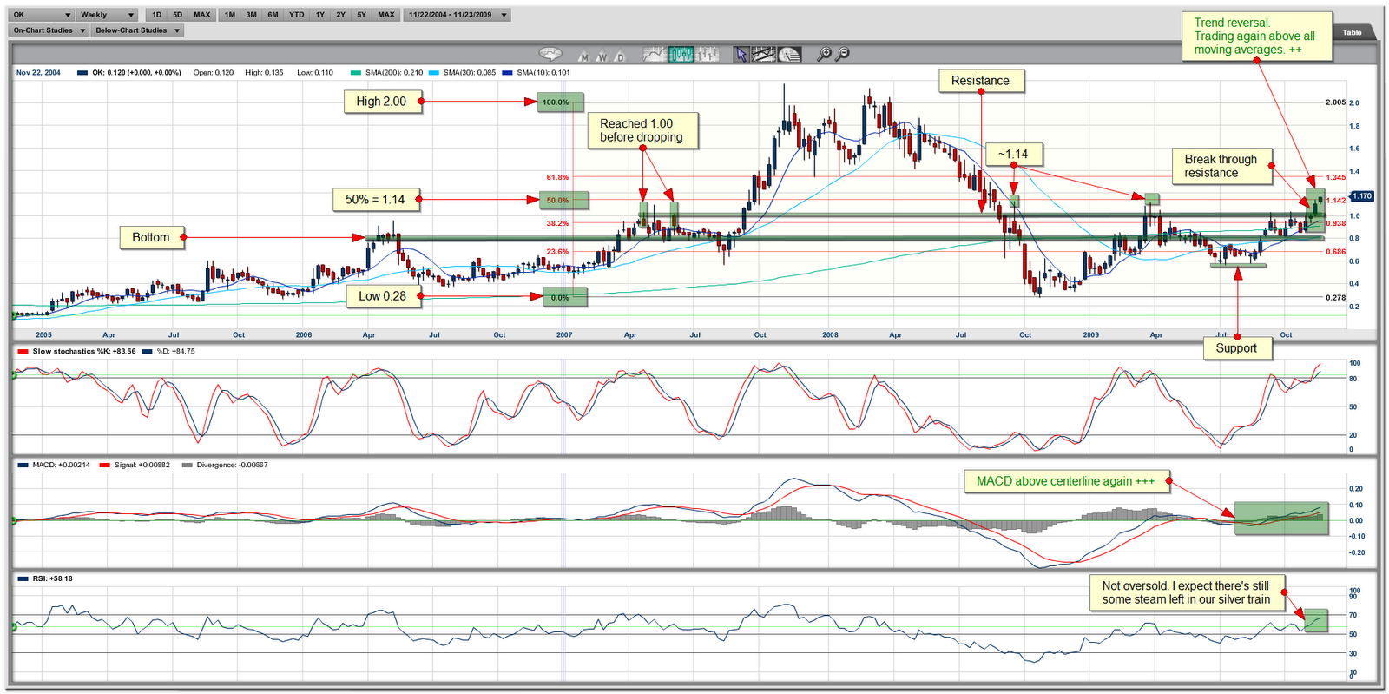Click the SMA(30) light blue legend swatch

coord(435,73)
